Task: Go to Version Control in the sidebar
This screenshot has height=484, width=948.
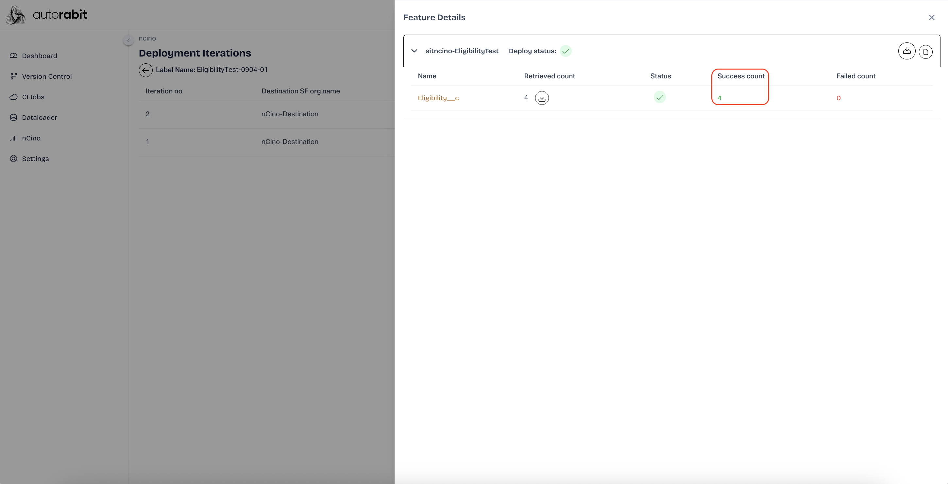Action: pos(46,76)
